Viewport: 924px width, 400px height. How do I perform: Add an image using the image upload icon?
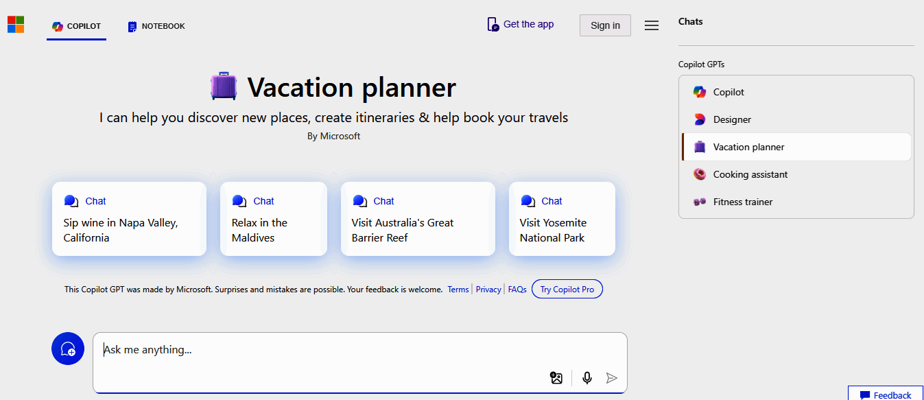[x=556, y=378]
